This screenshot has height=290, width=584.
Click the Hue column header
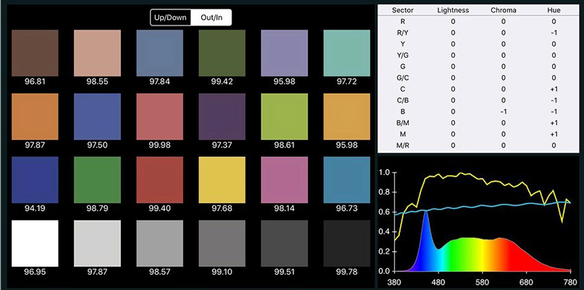[x=553, y=10]
